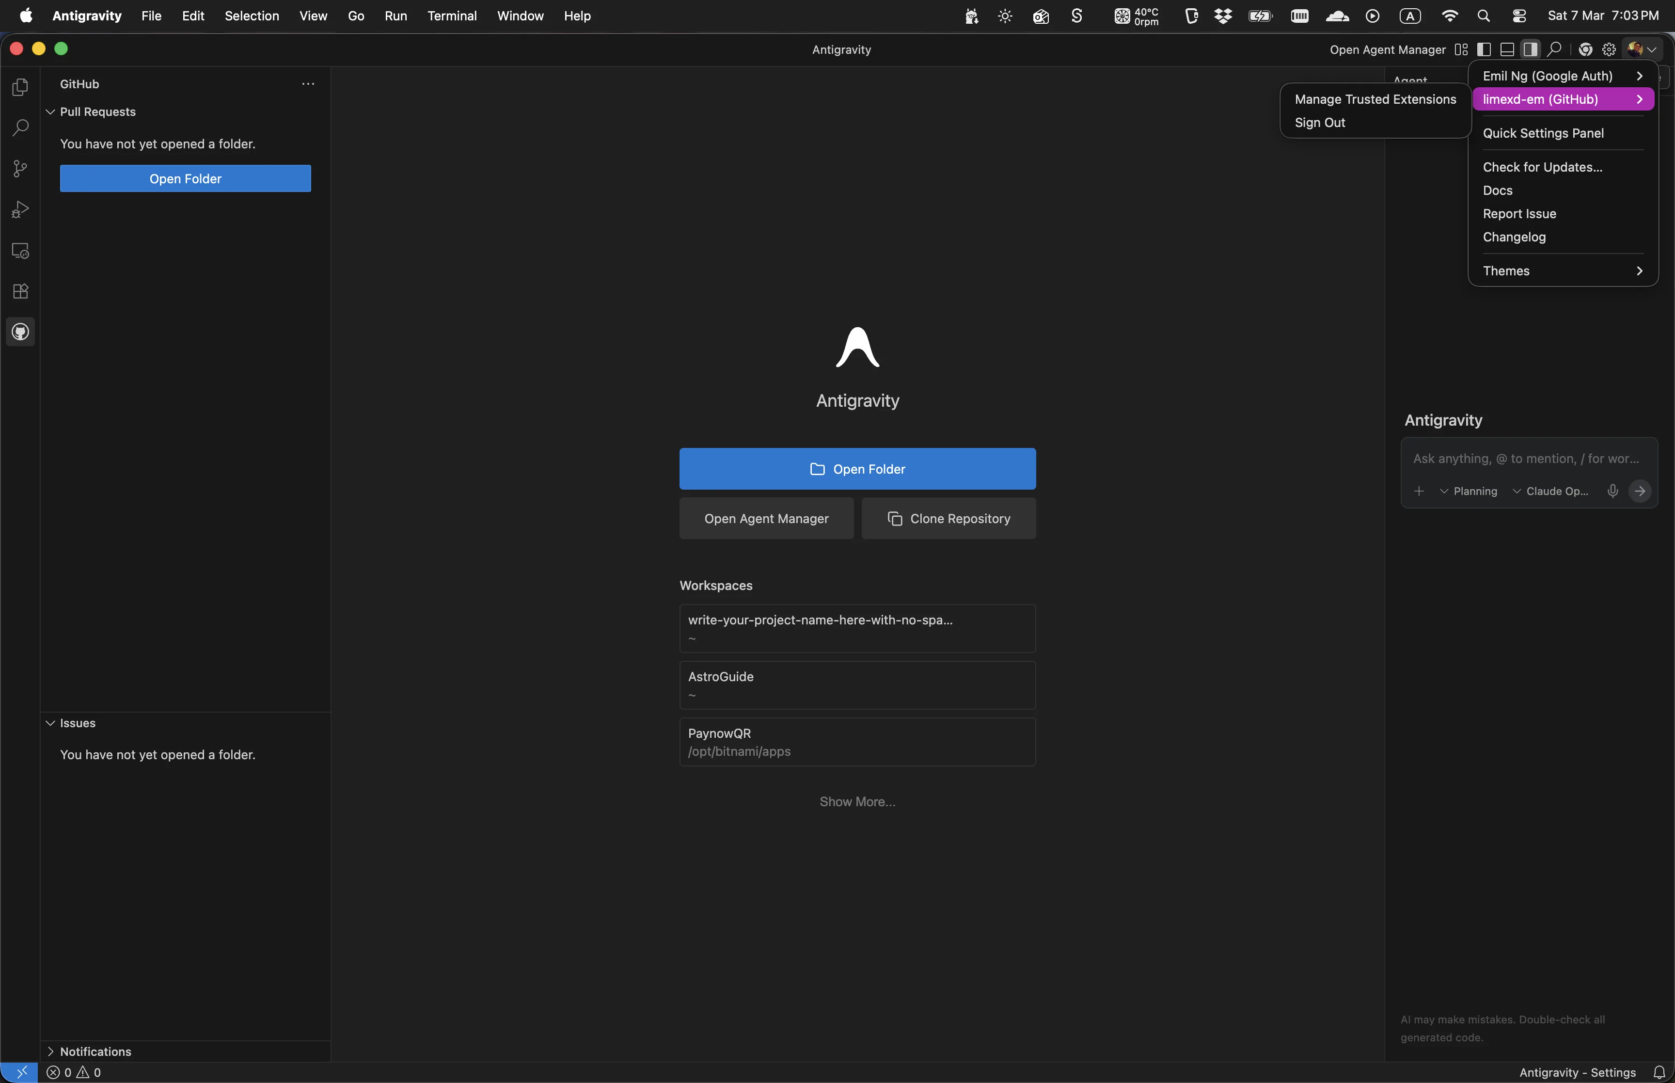This screenshot has height=1083, width=1675.
Task: Expand the Themes submenu
Action: (x=1563, y=271)
